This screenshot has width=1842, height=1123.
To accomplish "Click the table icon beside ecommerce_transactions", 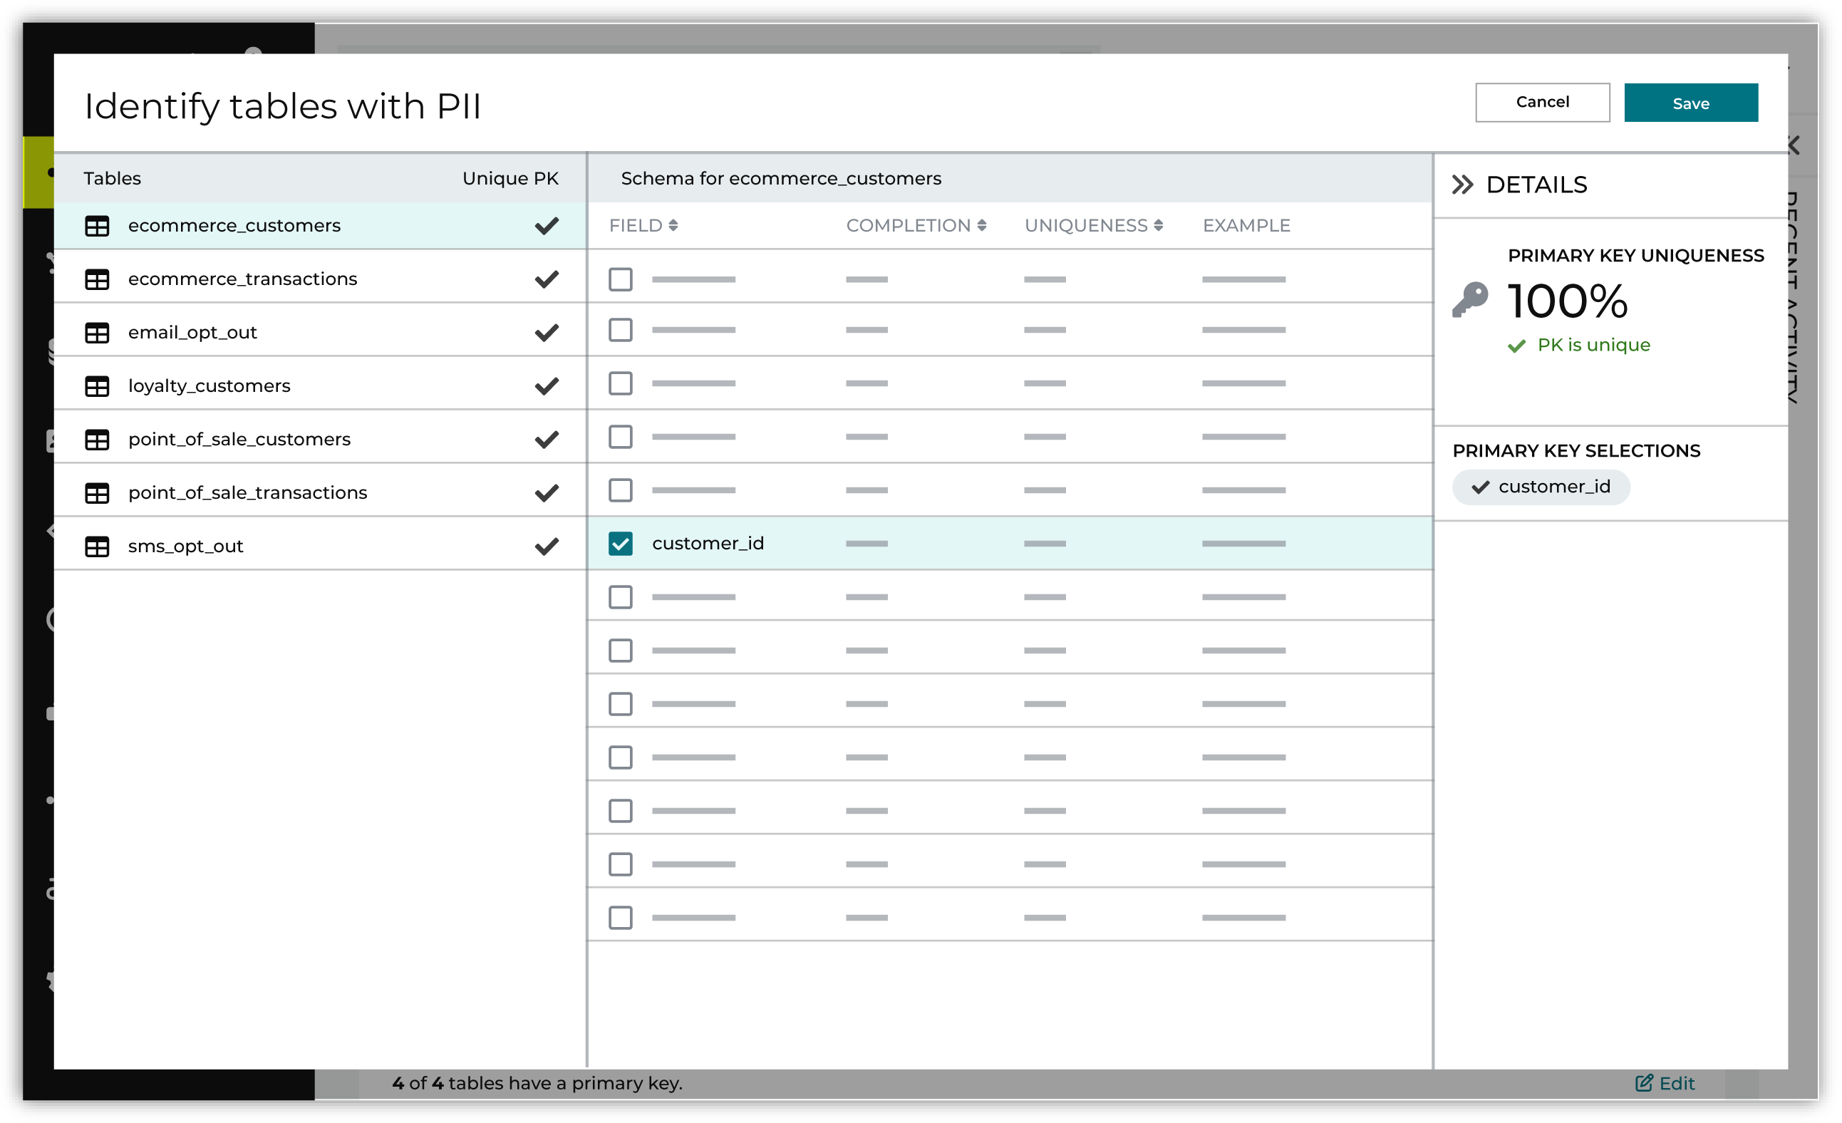I will point(98,279).
